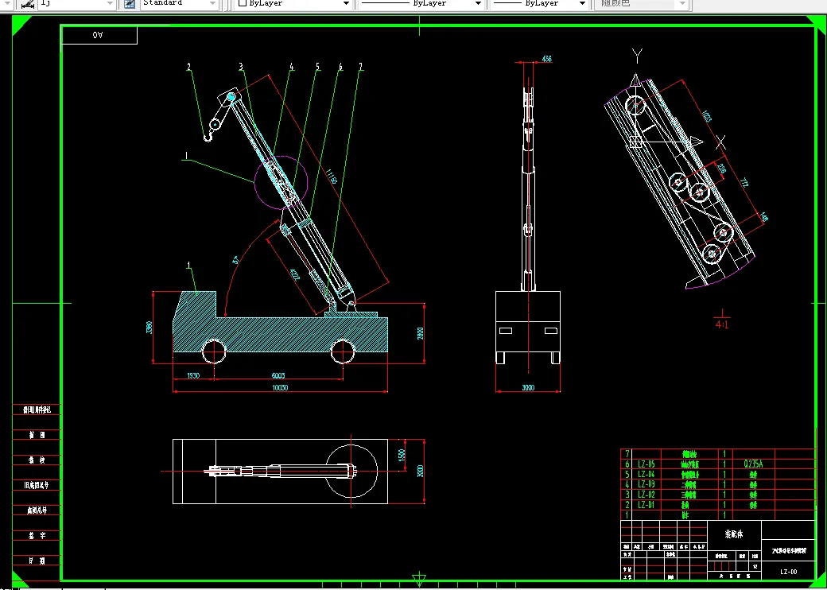Click the 签字 cell in the left margin
The width and height of the screenshot is (827, 590).
pyautogui.click(x=37, y=536)
